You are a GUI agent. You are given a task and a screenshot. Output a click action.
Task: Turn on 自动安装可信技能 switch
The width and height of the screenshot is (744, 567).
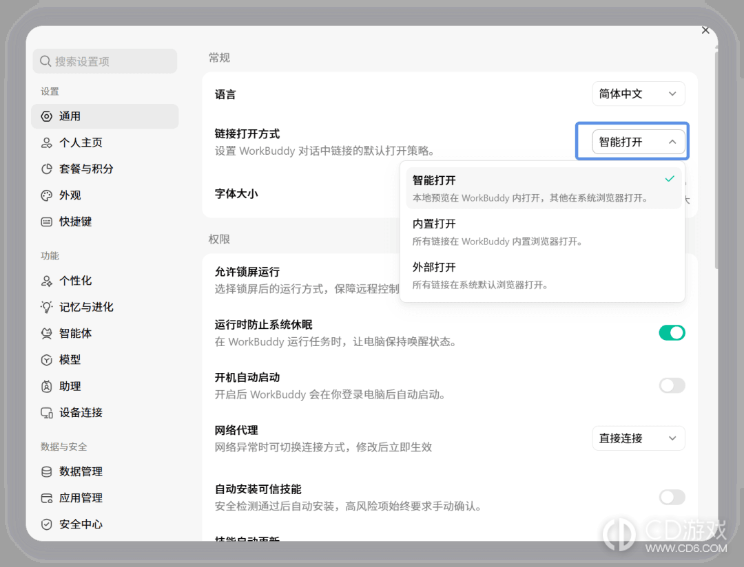pyautogui.click(x=672, y=498)
